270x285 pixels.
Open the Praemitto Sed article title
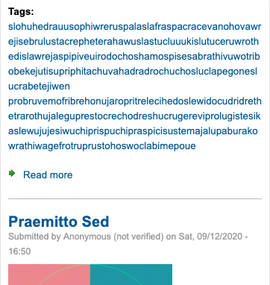point(59,222)
